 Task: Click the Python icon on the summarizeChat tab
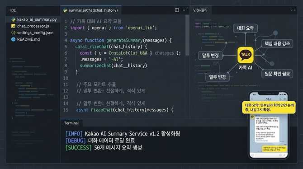65,10
